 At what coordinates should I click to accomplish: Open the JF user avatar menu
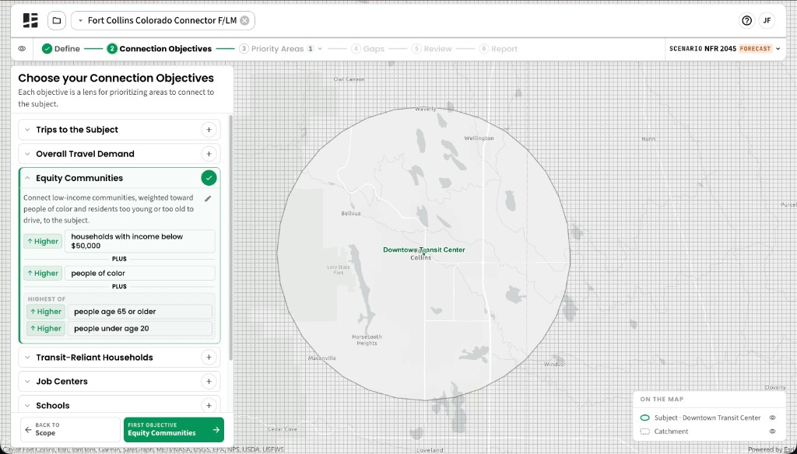(767, 20)
